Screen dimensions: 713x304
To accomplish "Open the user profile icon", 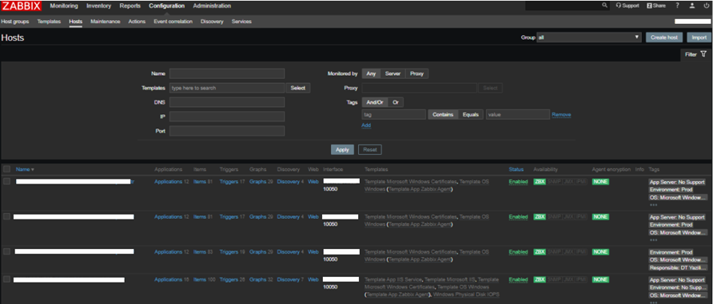I will (x=691, y=6).
